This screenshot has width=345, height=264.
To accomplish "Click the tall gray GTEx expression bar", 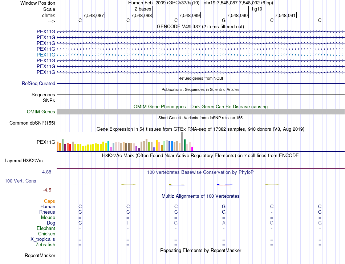I will pos(182,141).
